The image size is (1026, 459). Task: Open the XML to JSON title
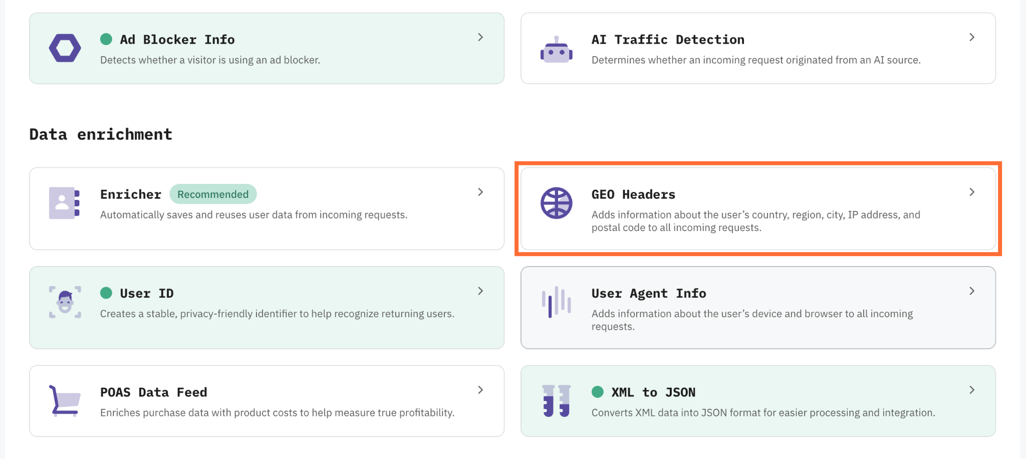pyautogui.click(x=653, y=392)
